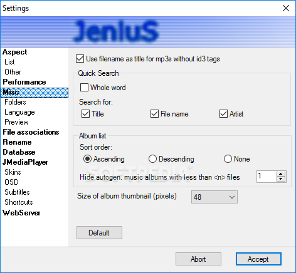
Task: Go to Language settings
Action: pyautogui.click(x=19, y=112)
